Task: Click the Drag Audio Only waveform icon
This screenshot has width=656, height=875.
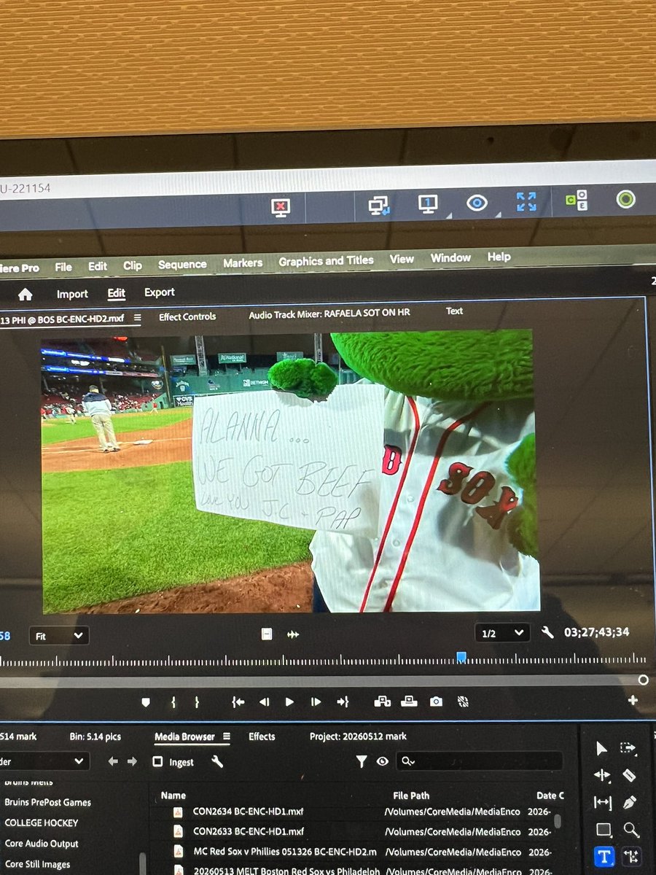Action: pos(293,634)
